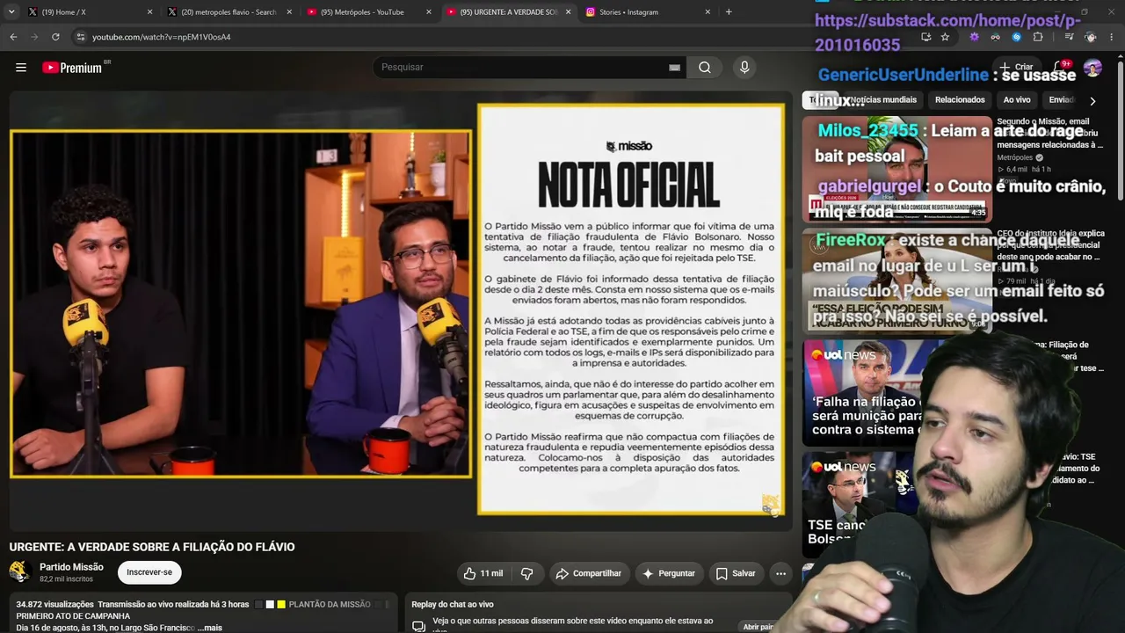
Task: Switch to the Home / X tab
Action: coord(86,12)
